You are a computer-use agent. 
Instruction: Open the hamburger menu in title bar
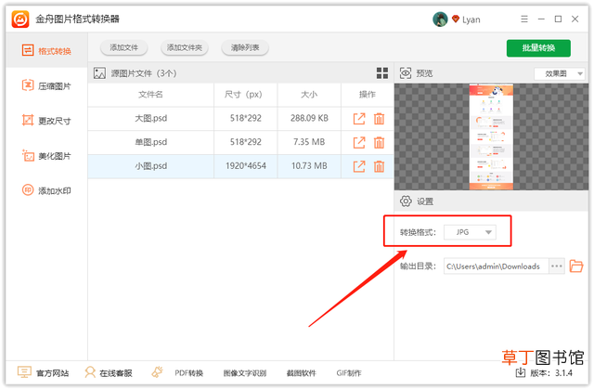coord(524,19)
